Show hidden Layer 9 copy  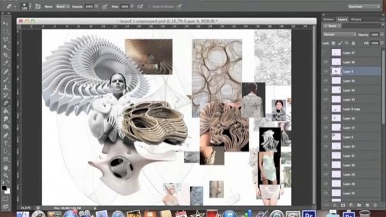click(326, 109)
